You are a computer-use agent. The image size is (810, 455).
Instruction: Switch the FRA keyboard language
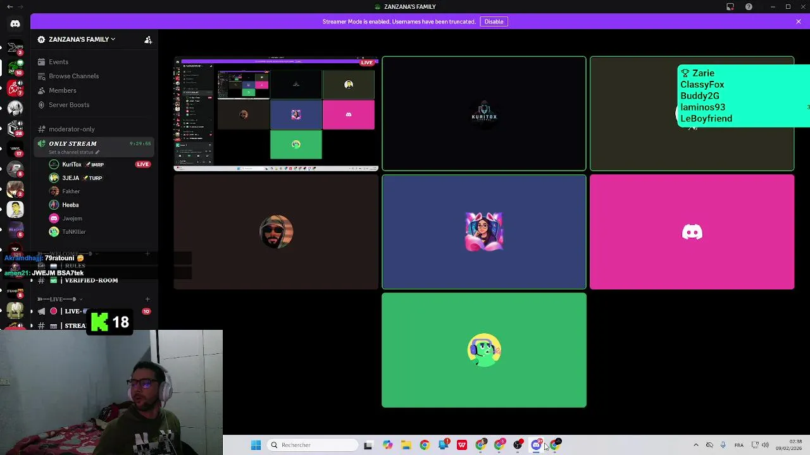point(739,445)
